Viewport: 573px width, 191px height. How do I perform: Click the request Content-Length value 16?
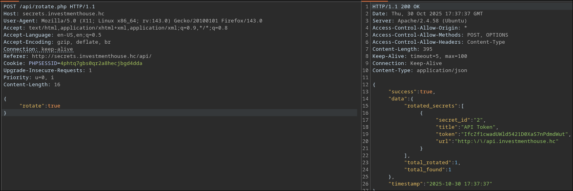coord(57,85)
